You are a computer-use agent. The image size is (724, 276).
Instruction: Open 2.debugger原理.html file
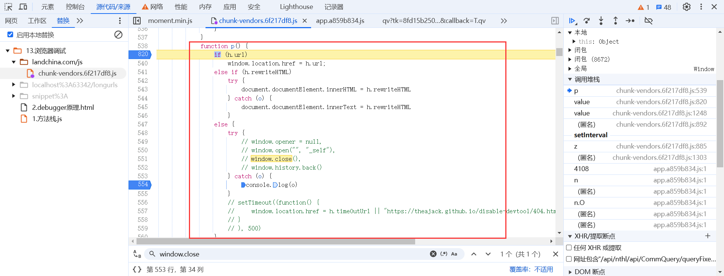tap(63, 108)
